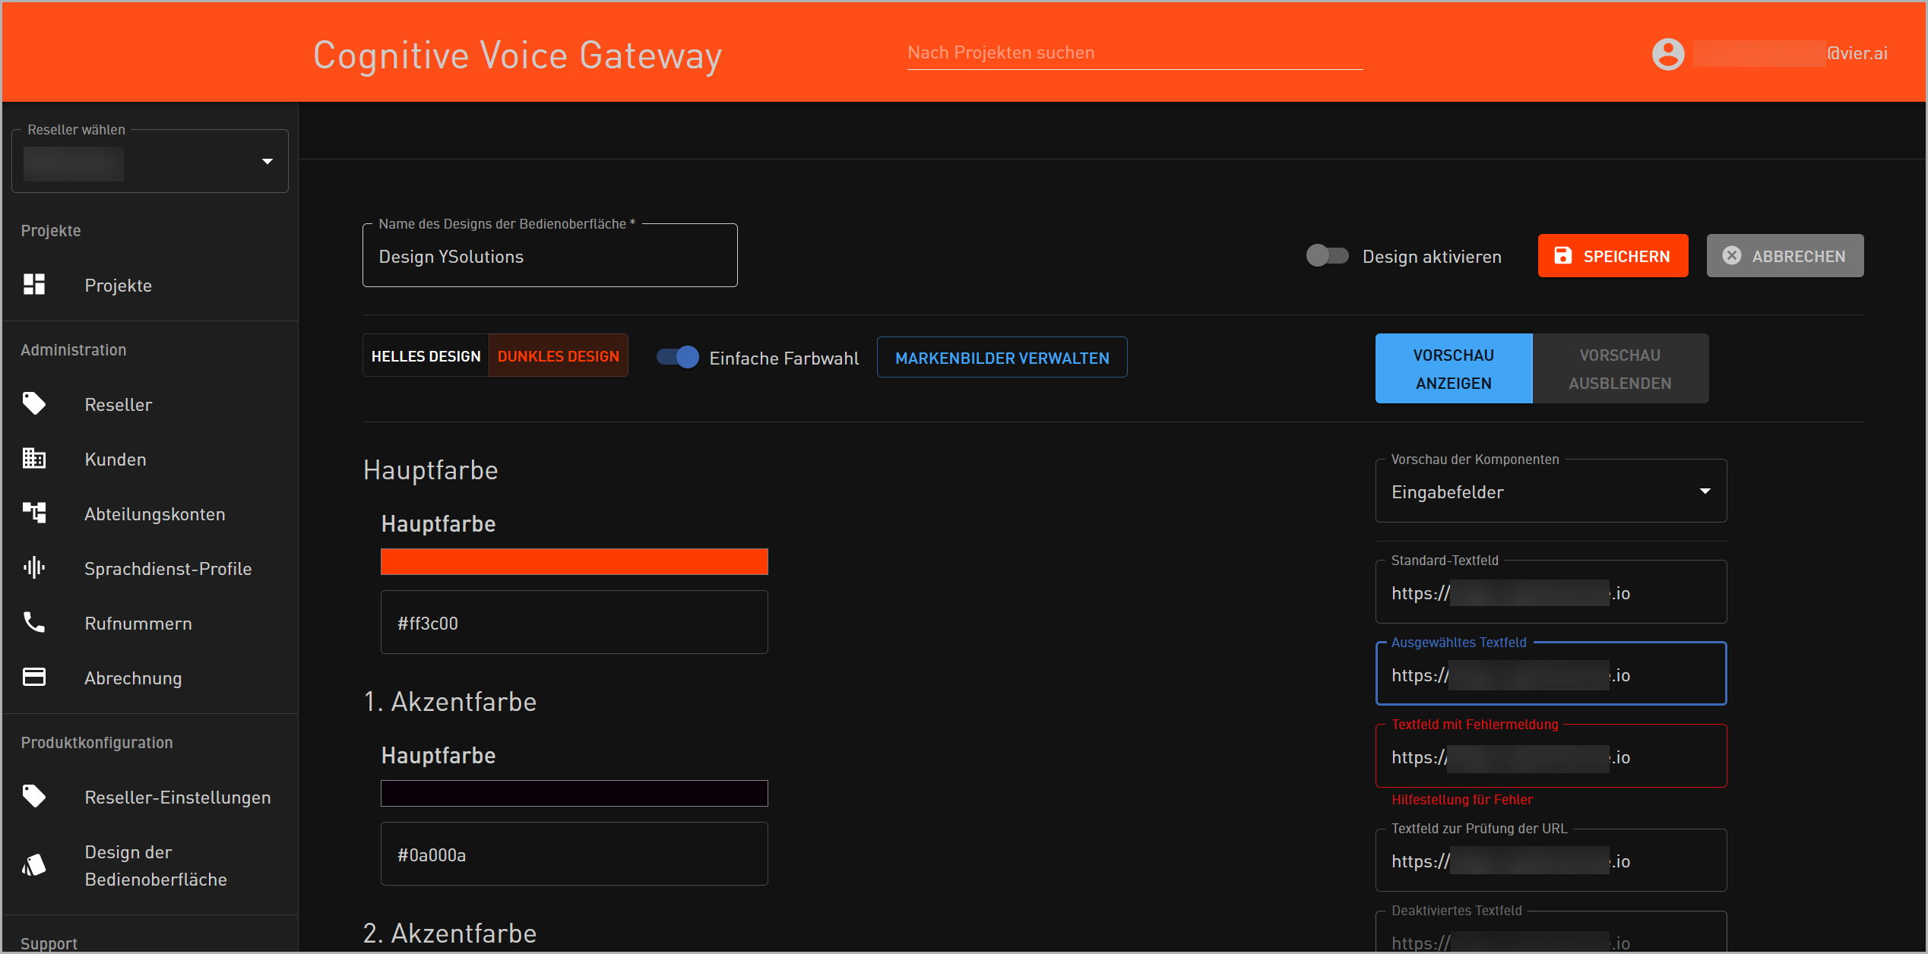
Task: Click the design name input field
Action: 549,256
